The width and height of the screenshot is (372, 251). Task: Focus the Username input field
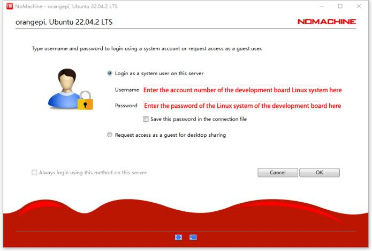coord(230,90)
